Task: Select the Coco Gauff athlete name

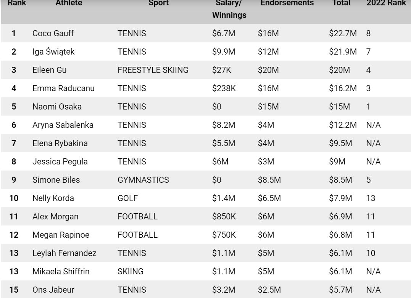Action: coord(53,33)
